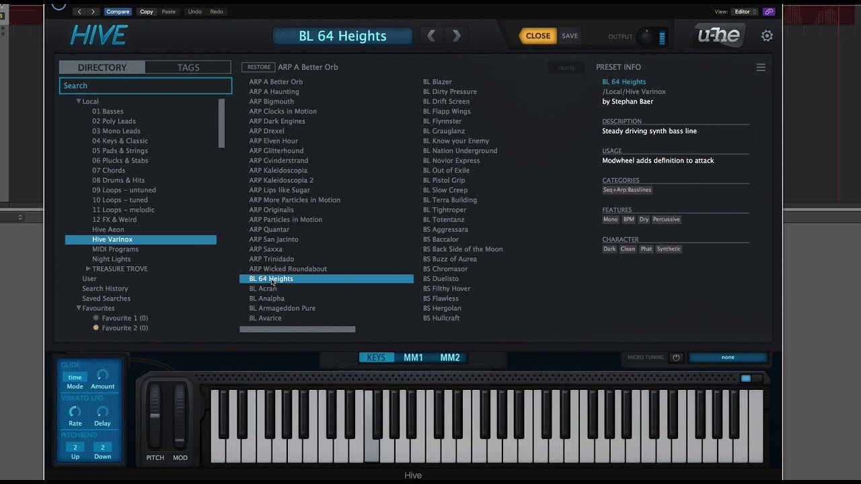
Task: Open the Hive Varinox folder
Action: tap(141, 239)
